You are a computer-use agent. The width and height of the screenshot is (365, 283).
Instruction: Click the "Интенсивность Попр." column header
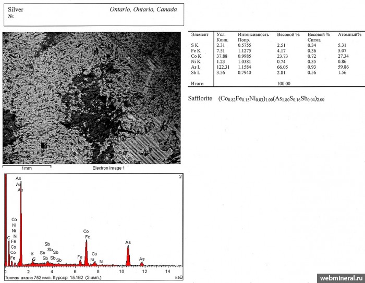coord(253,37)
